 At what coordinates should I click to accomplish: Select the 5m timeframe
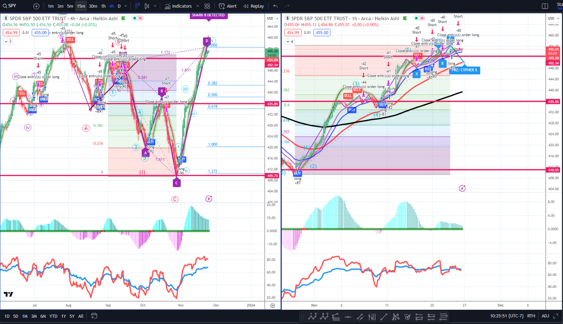[70, 6]
